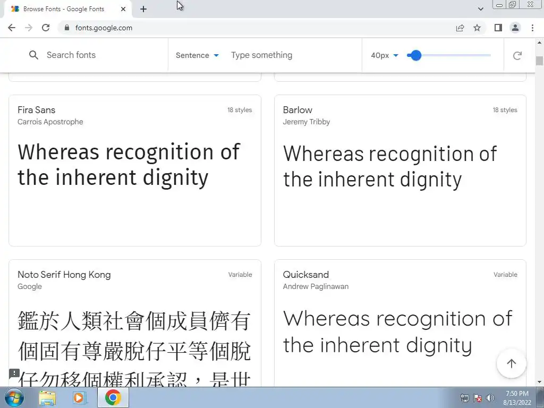The height and width of the screenshot is (408, 544).
Task: Open the Sentence preview type dropdown
Action: point(197,55)
